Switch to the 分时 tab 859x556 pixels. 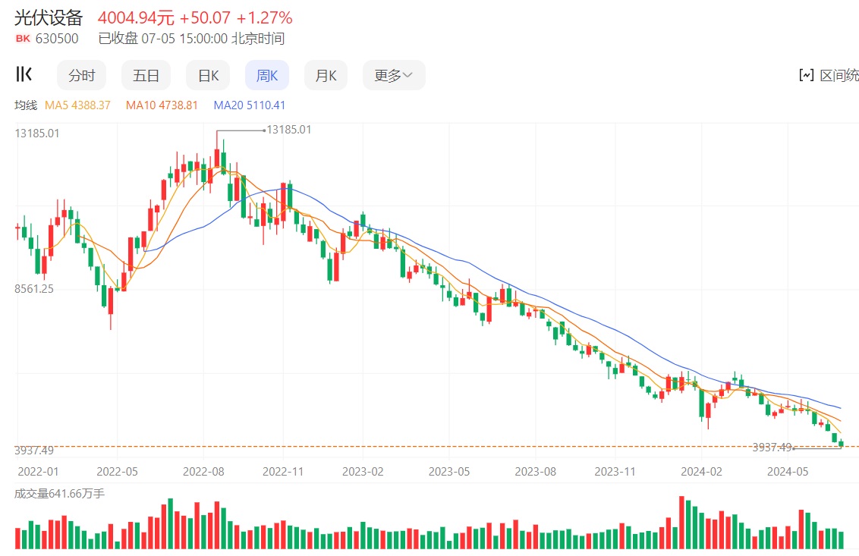(81, 74)
